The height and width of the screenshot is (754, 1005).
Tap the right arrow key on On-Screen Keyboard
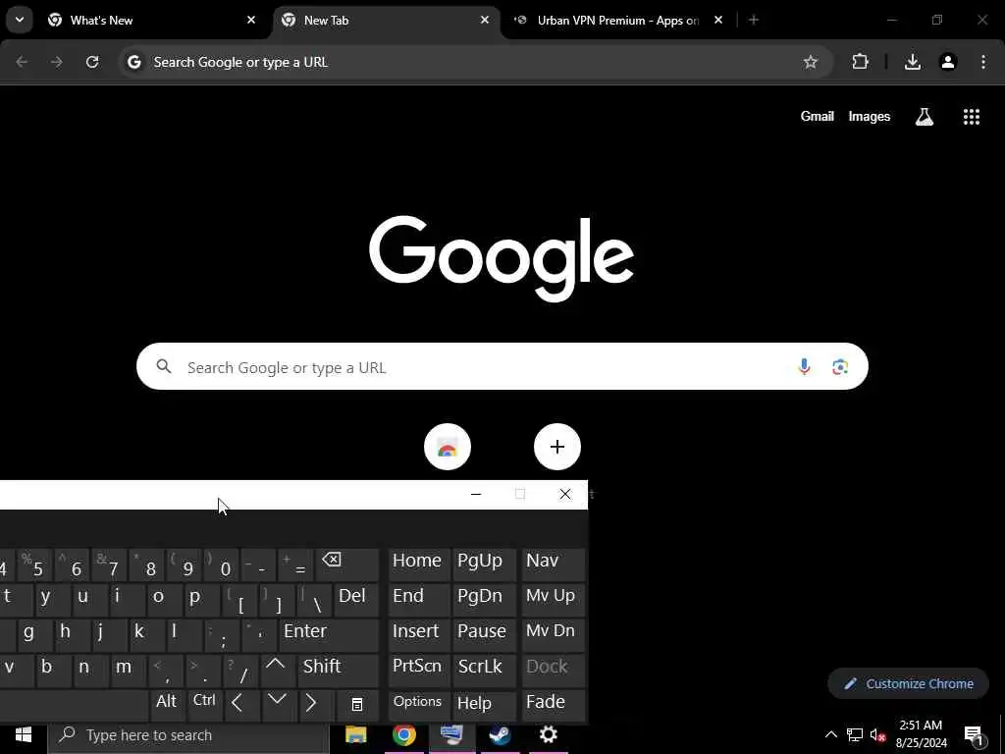coord(315,705)
